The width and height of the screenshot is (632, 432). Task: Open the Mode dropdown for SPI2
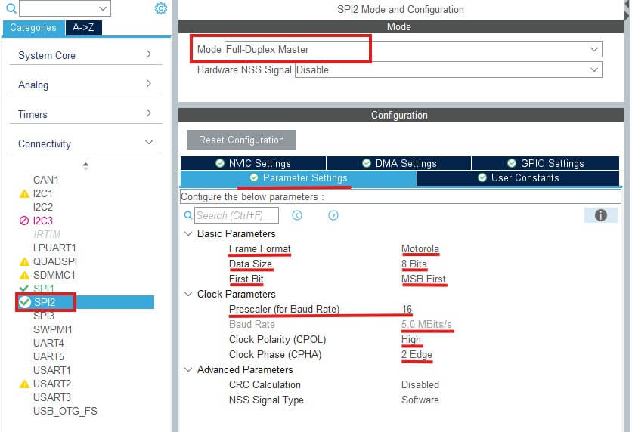[x=593, y=49]
